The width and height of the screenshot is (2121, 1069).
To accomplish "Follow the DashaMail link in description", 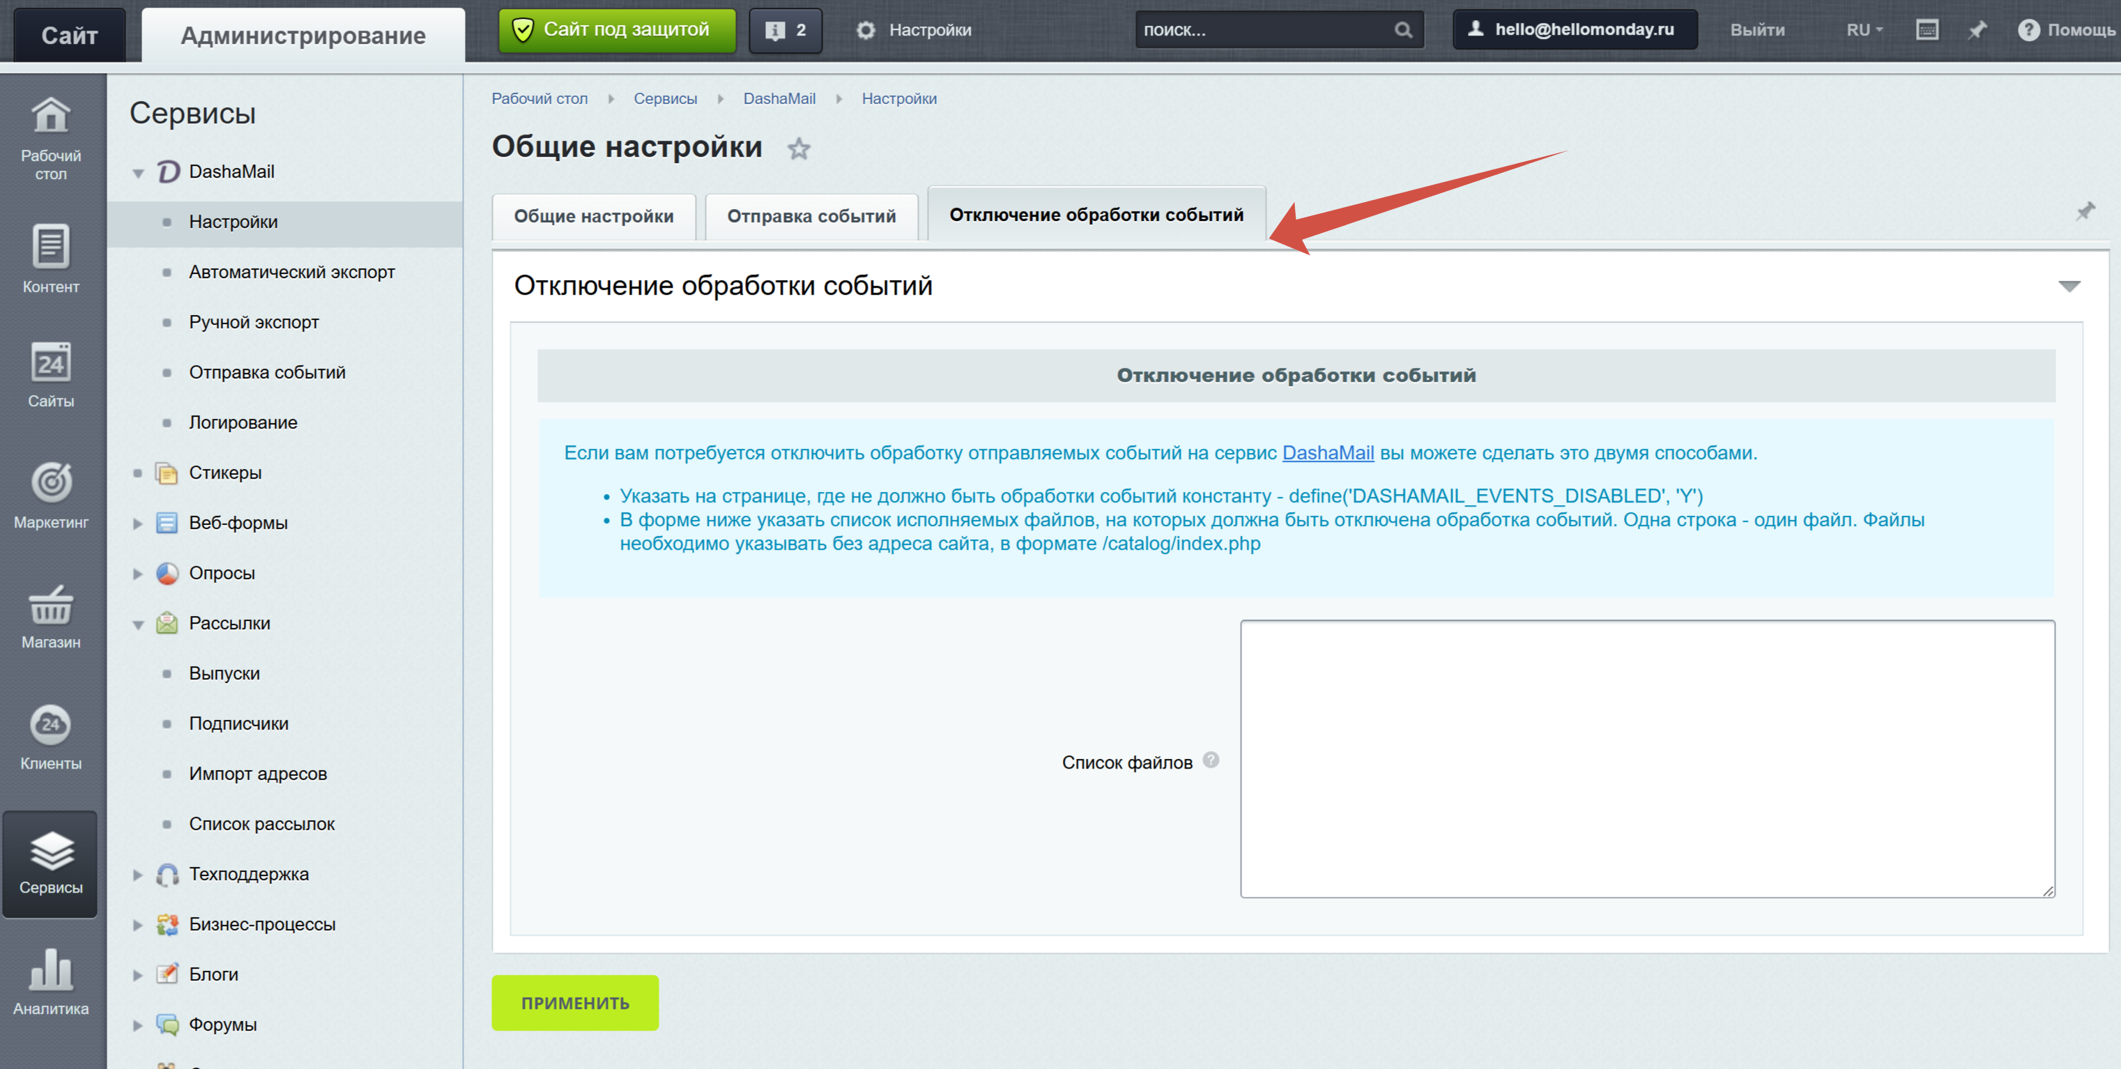I will click(1327, 452).
